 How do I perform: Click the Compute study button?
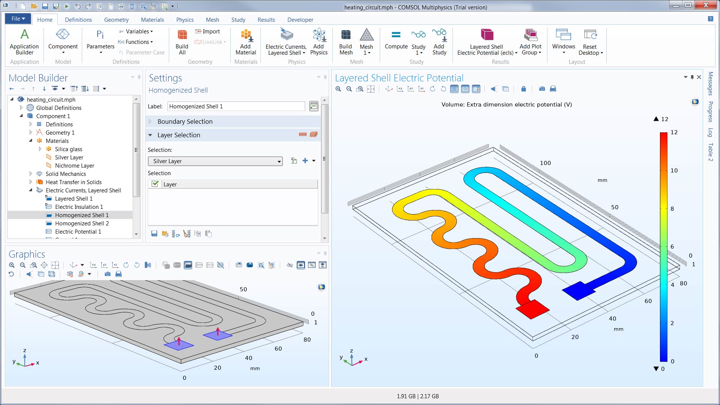click(x=396, y=39)
